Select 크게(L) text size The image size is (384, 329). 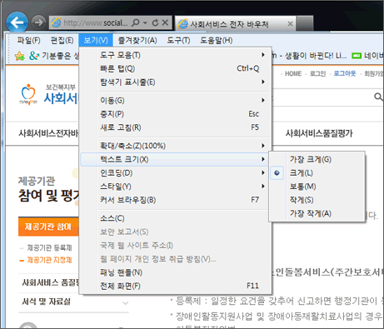point(317,173)
